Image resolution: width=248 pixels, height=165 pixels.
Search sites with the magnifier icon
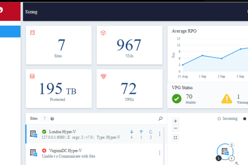click(161, 118)
